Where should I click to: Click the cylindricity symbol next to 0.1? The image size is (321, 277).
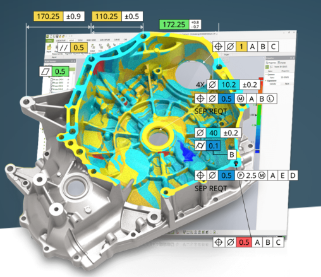coord(200,146)
